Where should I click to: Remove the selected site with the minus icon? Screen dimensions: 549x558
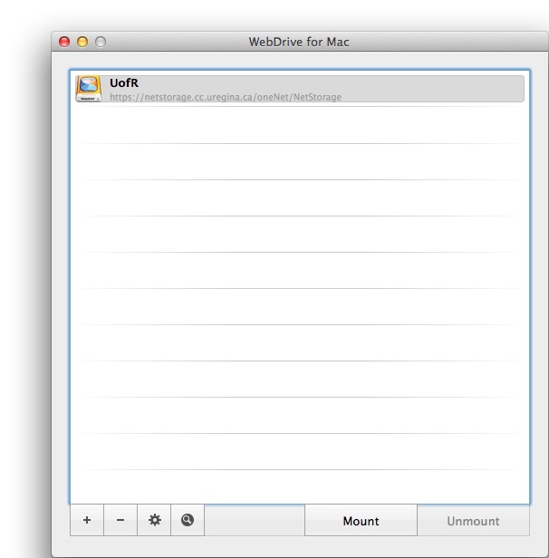[120, 520]
